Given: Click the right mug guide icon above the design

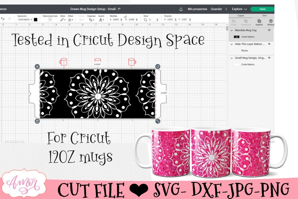Looking at the screenshot, I should pos(132,62).
